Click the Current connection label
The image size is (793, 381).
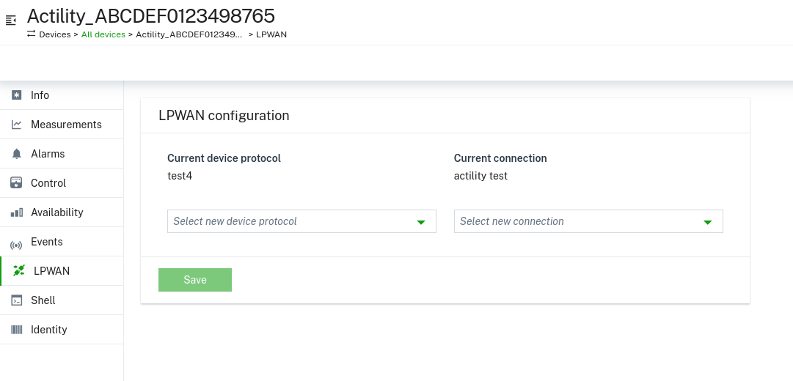point(500,158)
